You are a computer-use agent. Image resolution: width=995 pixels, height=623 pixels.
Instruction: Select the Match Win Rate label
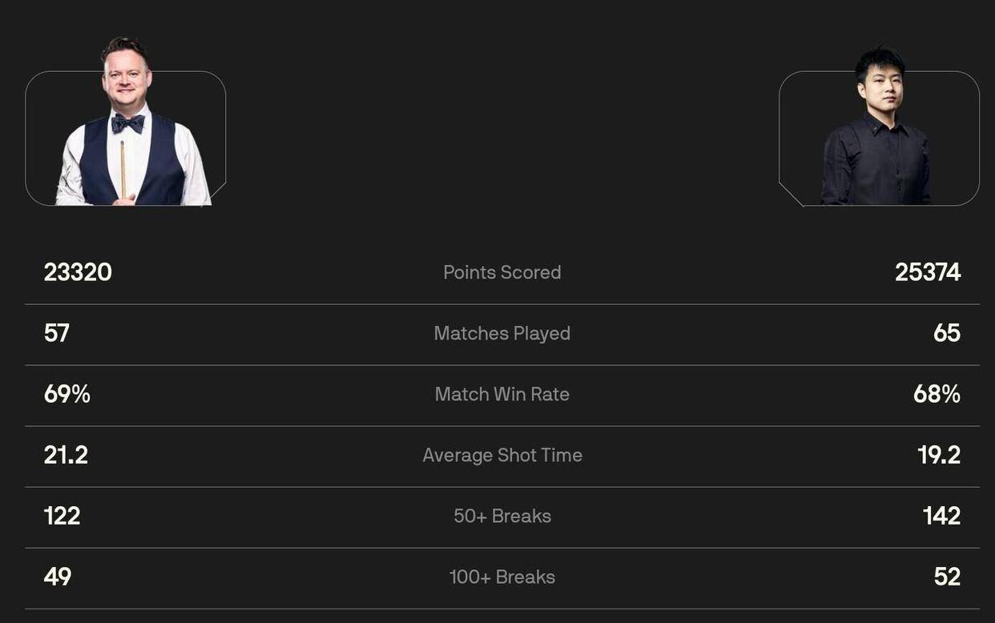[502, 394]
